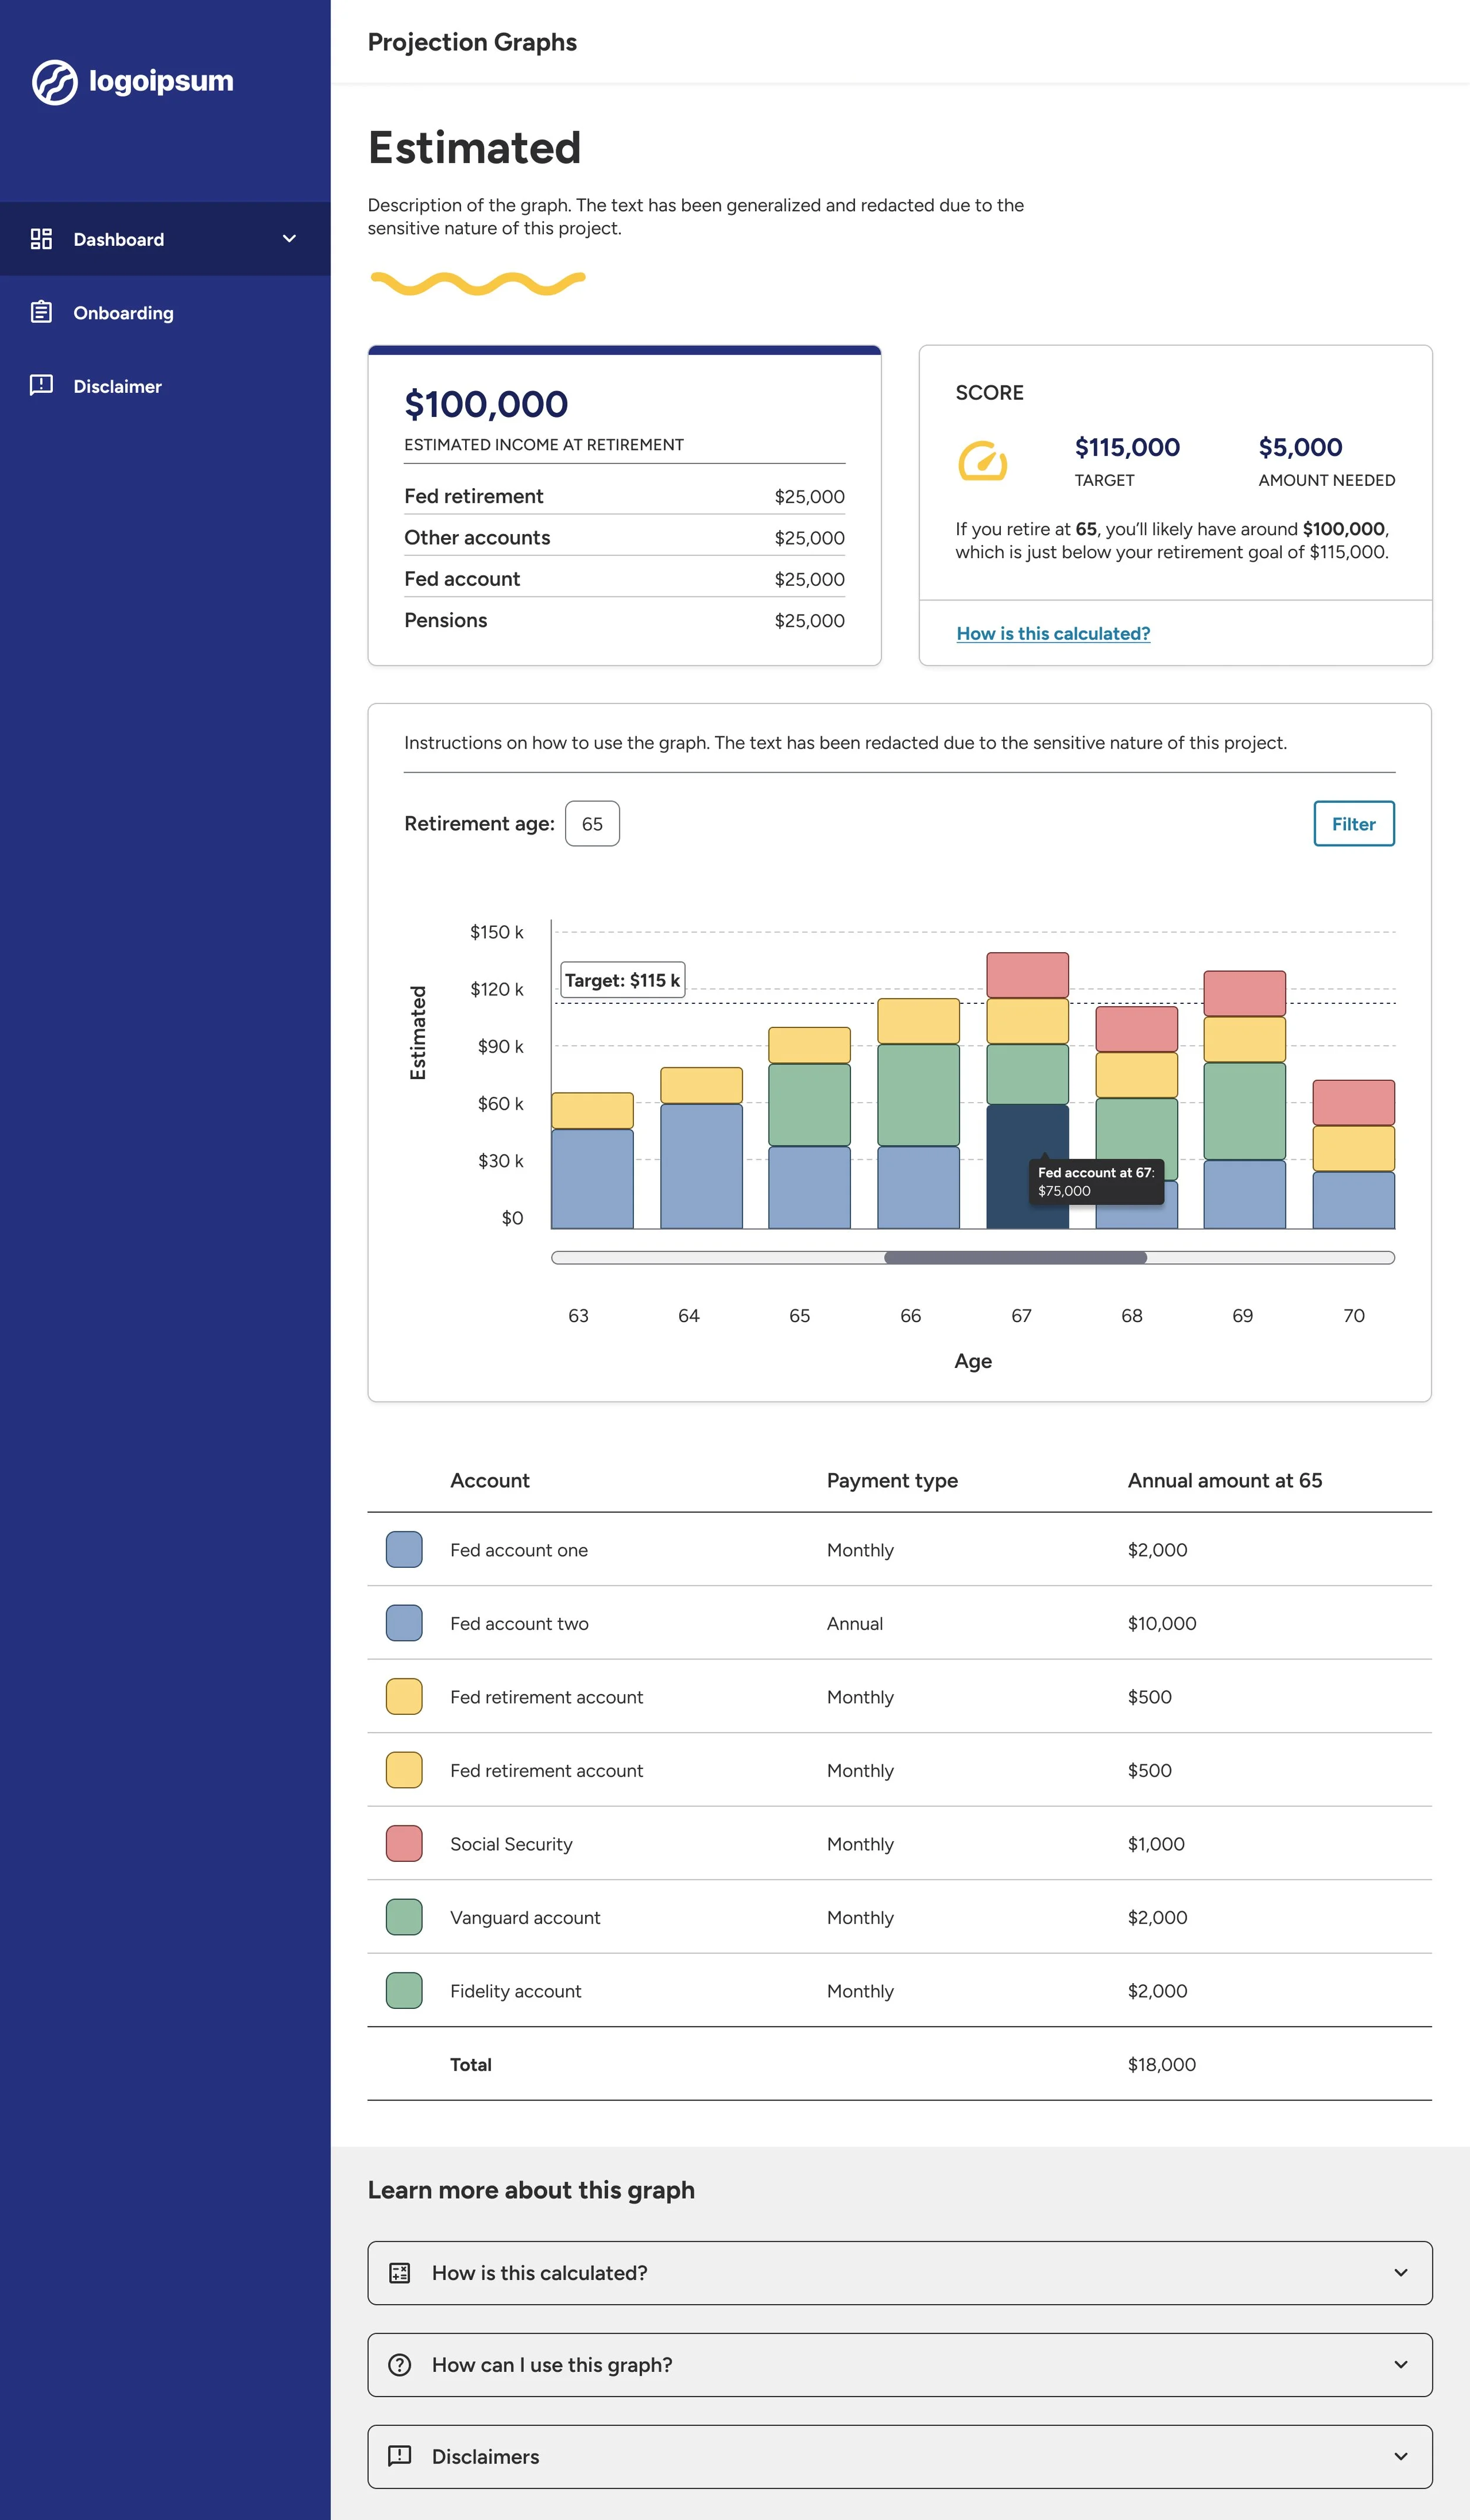Collapse the Dashboard menu chevron
This screenshot has height=2520, width=1470.
point(289,239)
